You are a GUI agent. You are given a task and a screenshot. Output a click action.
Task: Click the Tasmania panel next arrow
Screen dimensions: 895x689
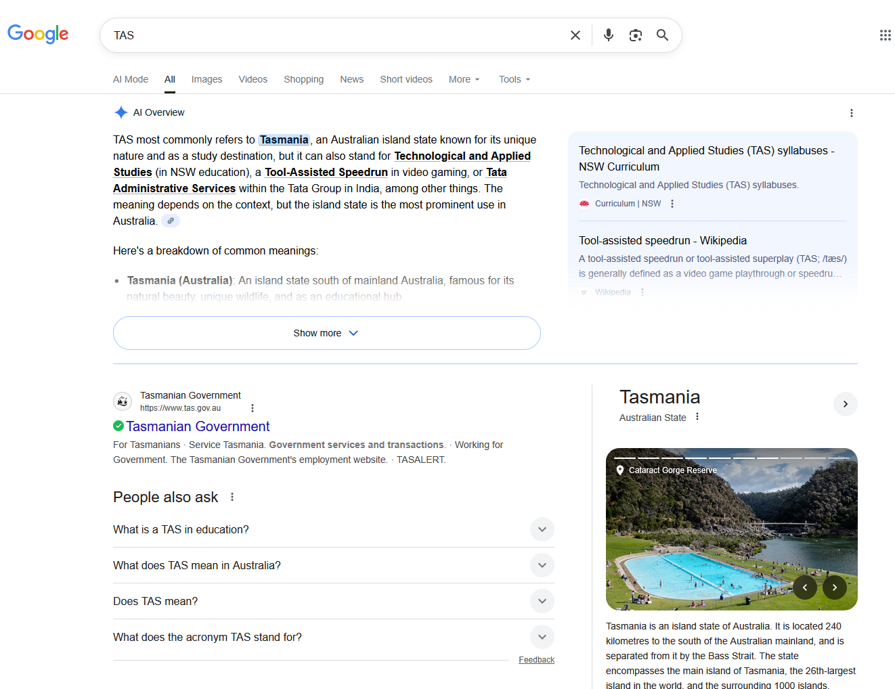coord(846,404)
